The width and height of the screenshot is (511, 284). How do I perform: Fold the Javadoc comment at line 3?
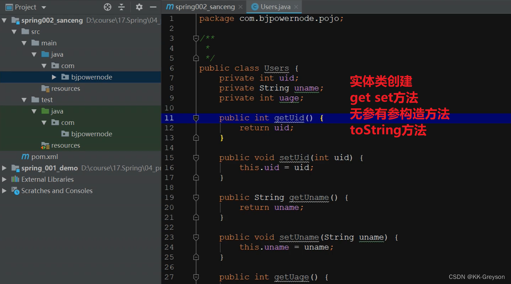(196, 38)
